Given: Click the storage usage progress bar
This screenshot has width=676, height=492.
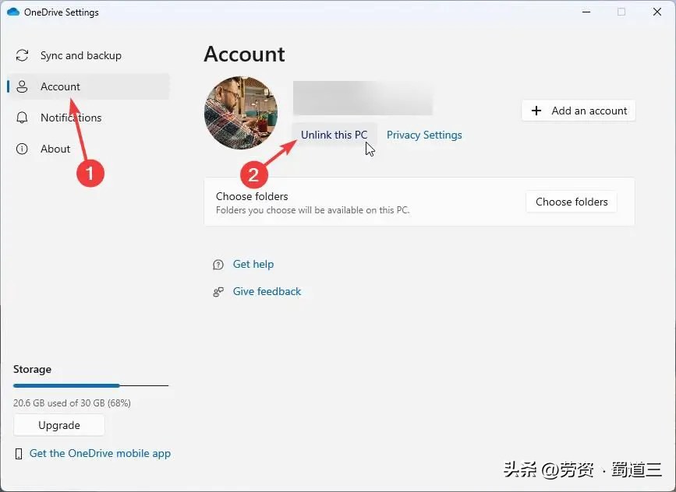Looking at the screenshot, I should click(x=90, y=385).
